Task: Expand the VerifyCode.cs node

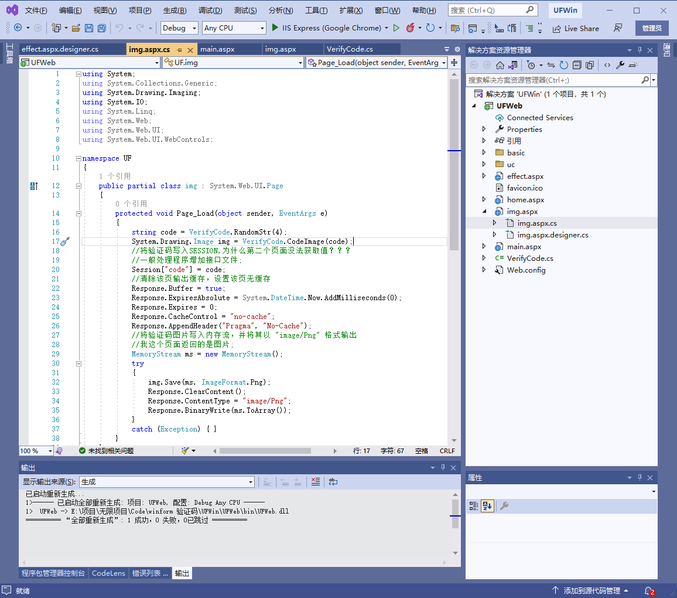Action: click(484, 258)
